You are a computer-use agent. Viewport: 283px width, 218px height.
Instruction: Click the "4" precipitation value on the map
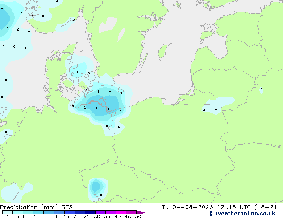[96, 108]
